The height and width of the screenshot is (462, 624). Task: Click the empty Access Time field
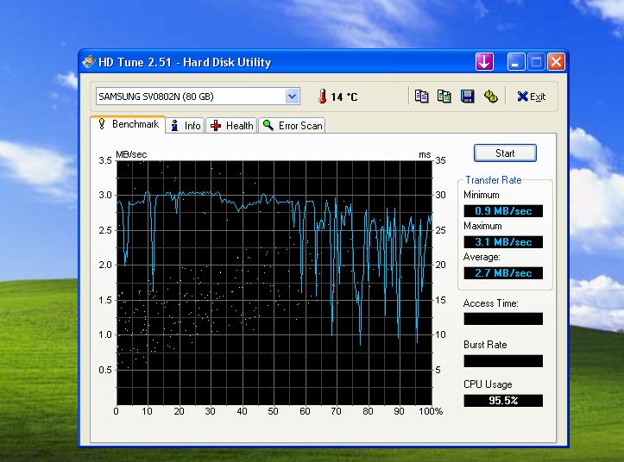click(503, 319)
